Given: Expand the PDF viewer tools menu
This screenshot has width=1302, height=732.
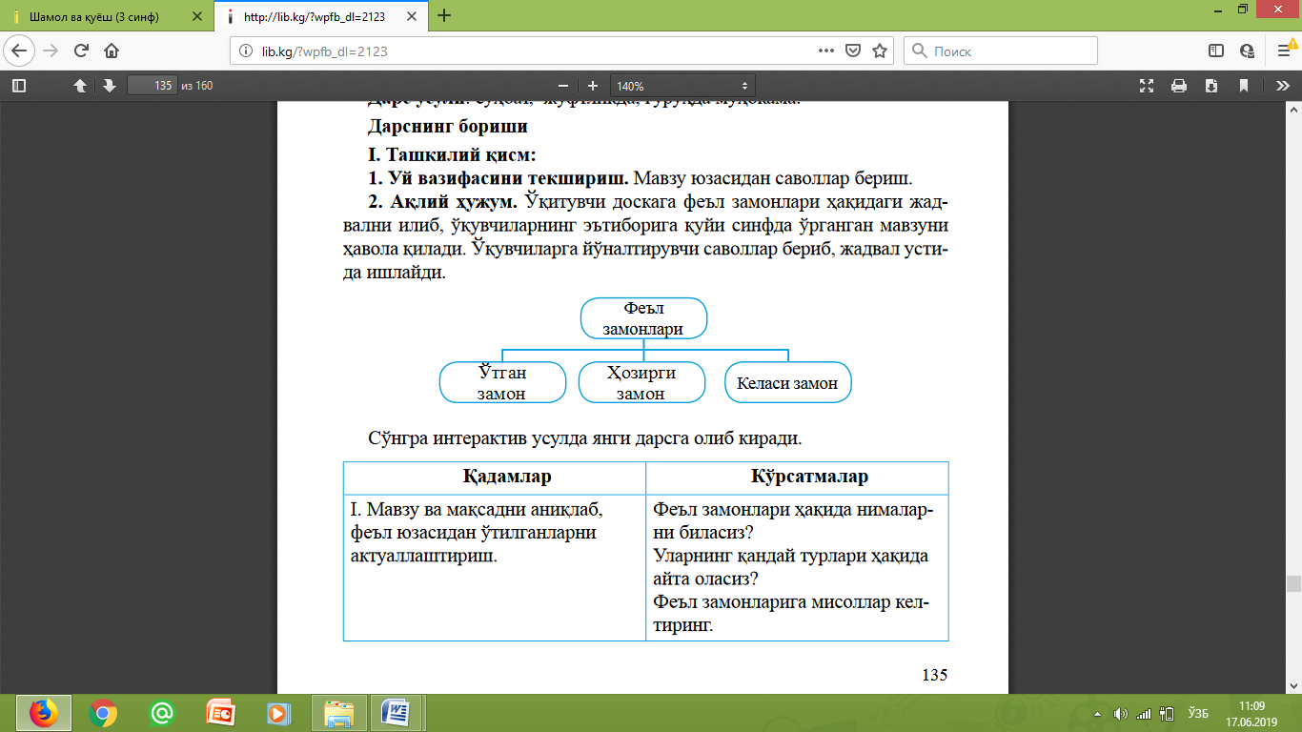Looking at the screenshot, I should tap(1282, 86).
